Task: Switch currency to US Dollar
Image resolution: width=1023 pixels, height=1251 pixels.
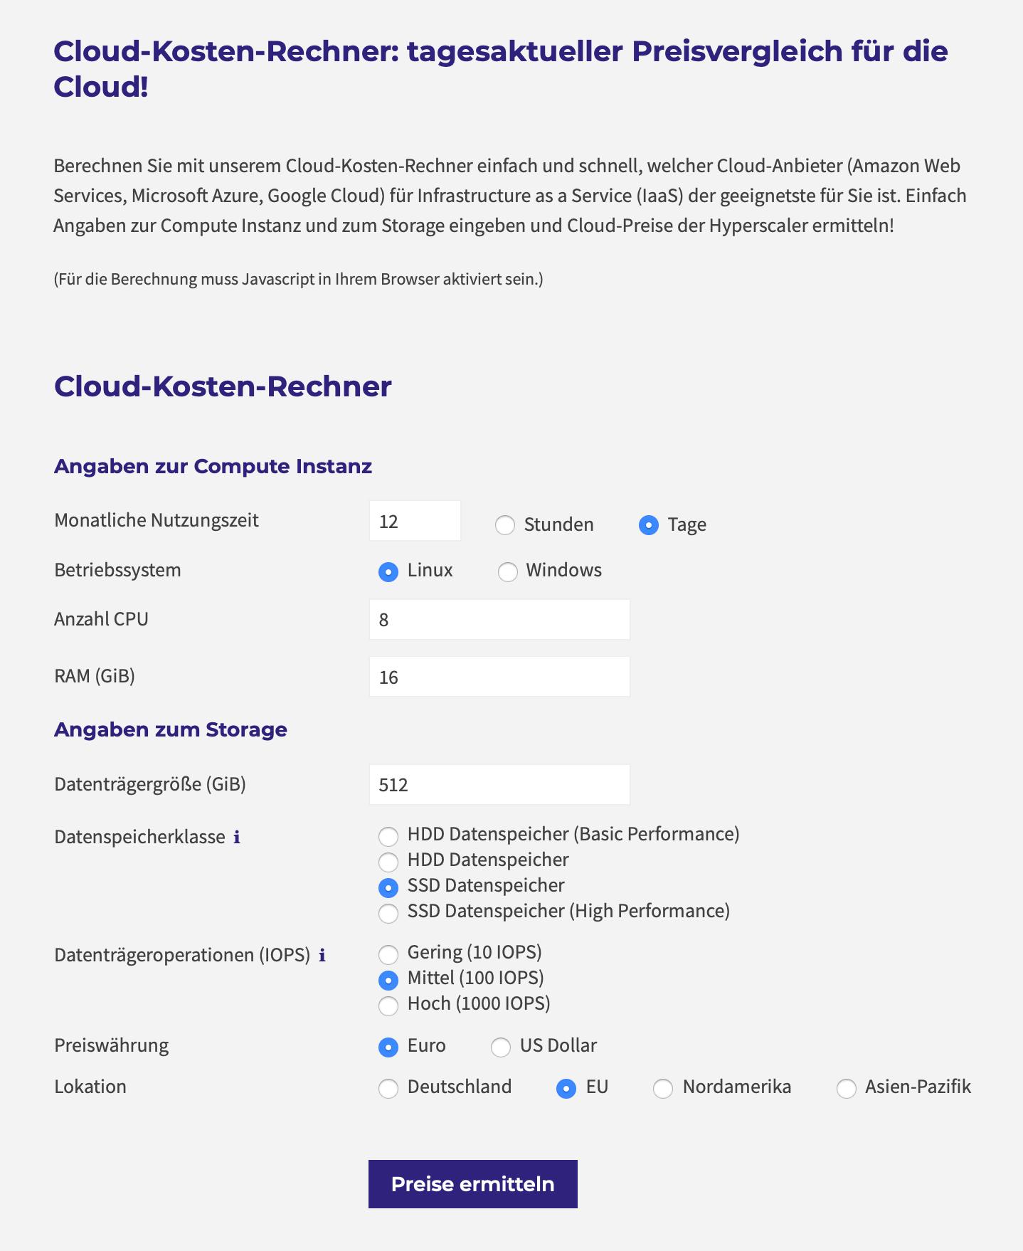Action: click(x=501, y=1047)
